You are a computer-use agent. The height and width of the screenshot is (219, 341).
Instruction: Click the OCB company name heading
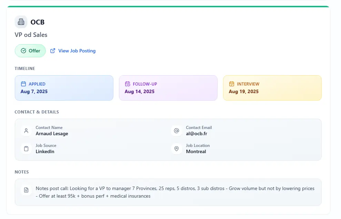pyautogui.click(x=37, y=22)
